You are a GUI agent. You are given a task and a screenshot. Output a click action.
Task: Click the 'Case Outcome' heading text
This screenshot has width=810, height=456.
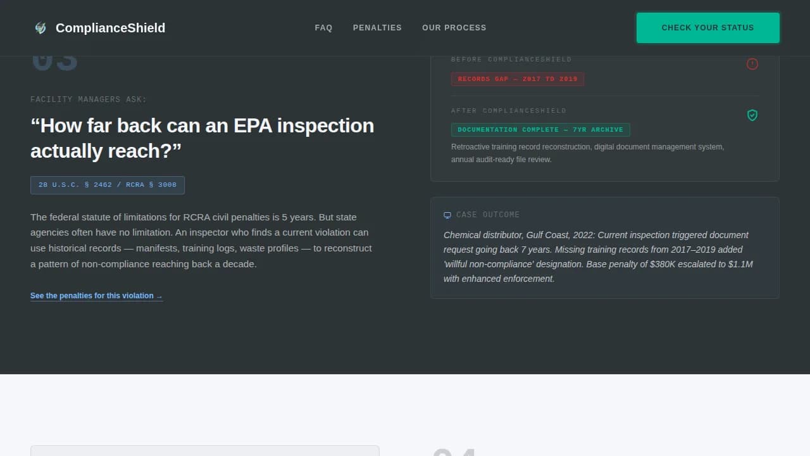pos(488,215)
